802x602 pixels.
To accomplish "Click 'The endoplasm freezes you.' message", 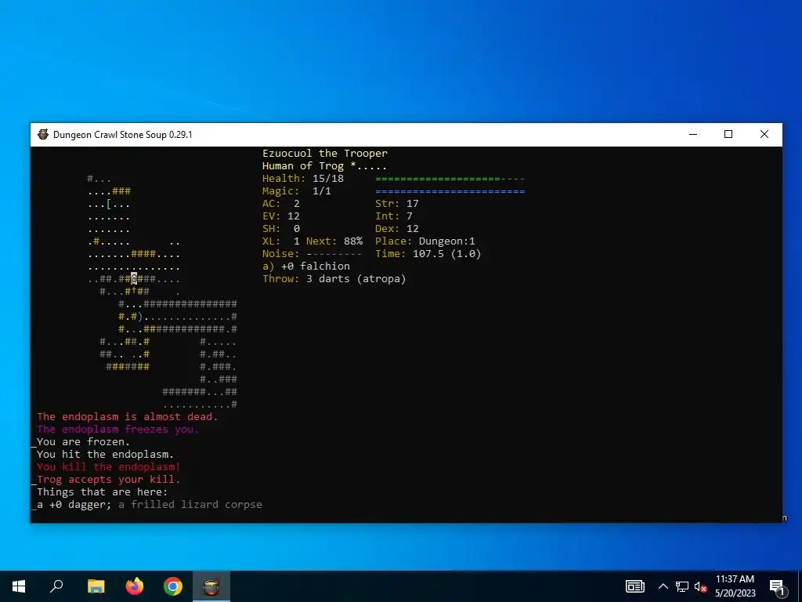I will pyautogui.click(x=117, y=430).
